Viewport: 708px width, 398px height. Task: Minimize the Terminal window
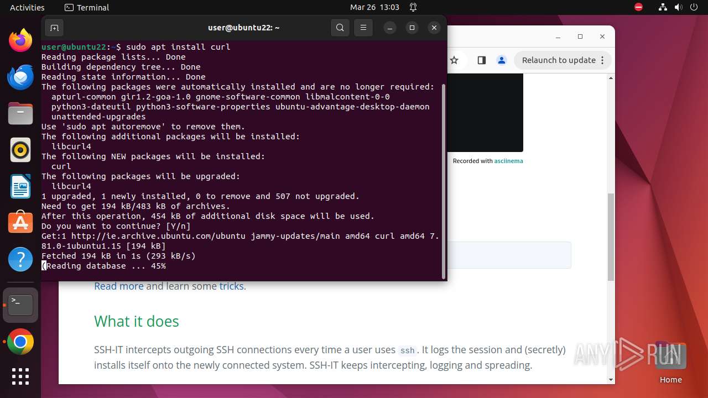(390, 28)
